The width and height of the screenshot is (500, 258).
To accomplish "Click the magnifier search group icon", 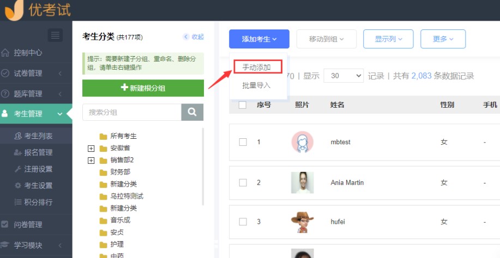I will 192,112.
